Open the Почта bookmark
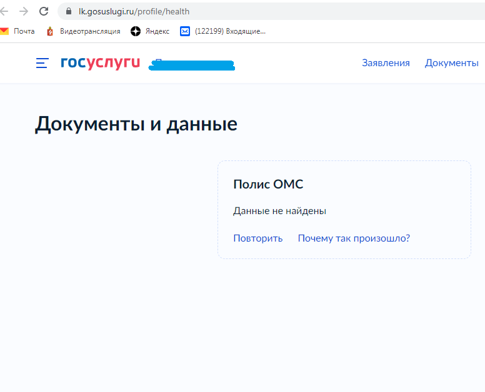 tap(17, 31)
